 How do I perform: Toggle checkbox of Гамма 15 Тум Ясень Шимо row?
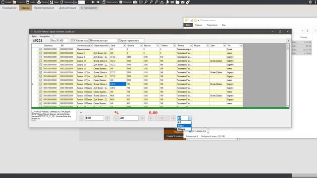click(x=41, y=73)
